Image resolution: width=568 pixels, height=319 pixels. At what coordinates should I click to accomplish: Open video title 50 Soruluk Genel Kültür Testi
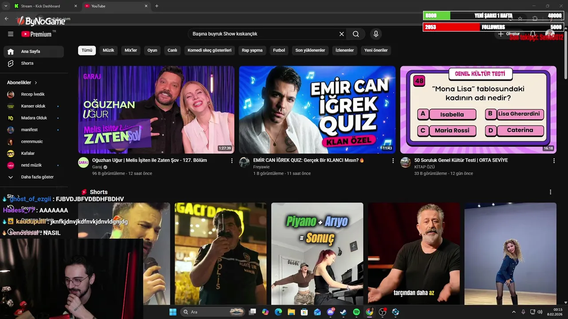click(x=461, y=160)
